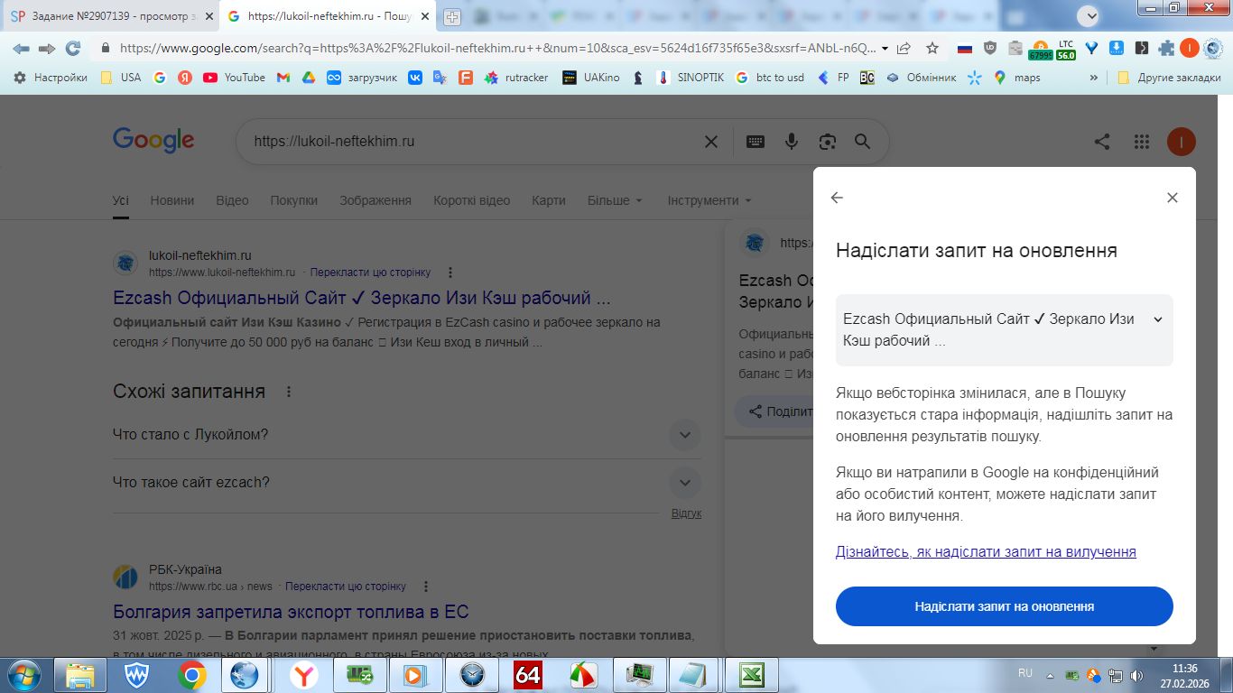The width and height of the screenshot is (1233, 693).
Task: Open the on-screen keyboard in search bar
Action: [x=756, y=142]
